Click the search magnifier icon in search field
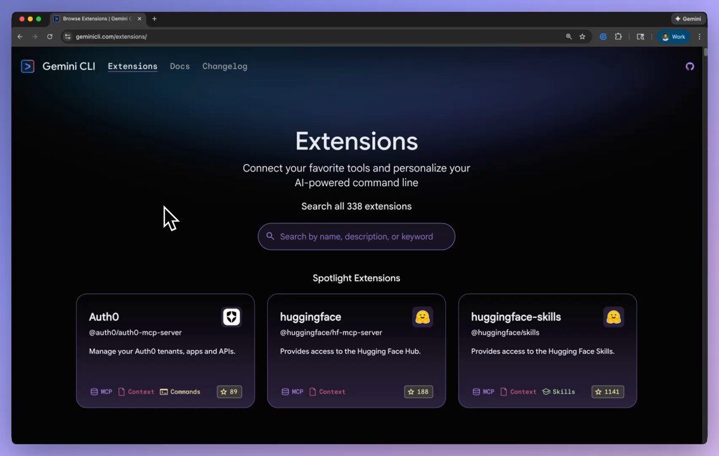Viewport: 719px width, 456px height. click(x=270, y=236)
